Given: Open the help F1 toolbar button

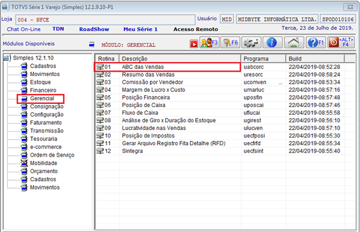Looking at the screenshot, I should (316, 42).
